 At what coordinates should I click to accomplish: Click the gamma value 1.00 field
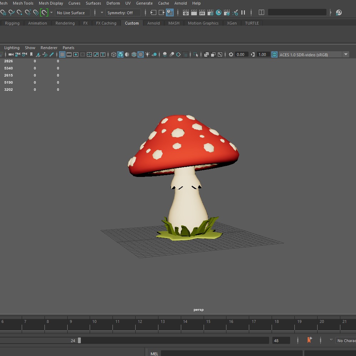click(x=263, y=54)
